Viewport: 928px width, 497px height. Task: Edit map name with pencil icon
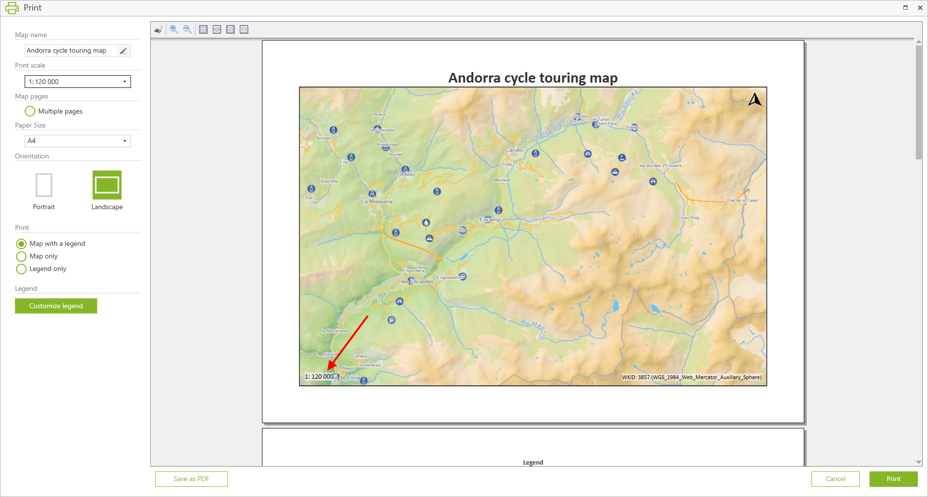(123, 51)
